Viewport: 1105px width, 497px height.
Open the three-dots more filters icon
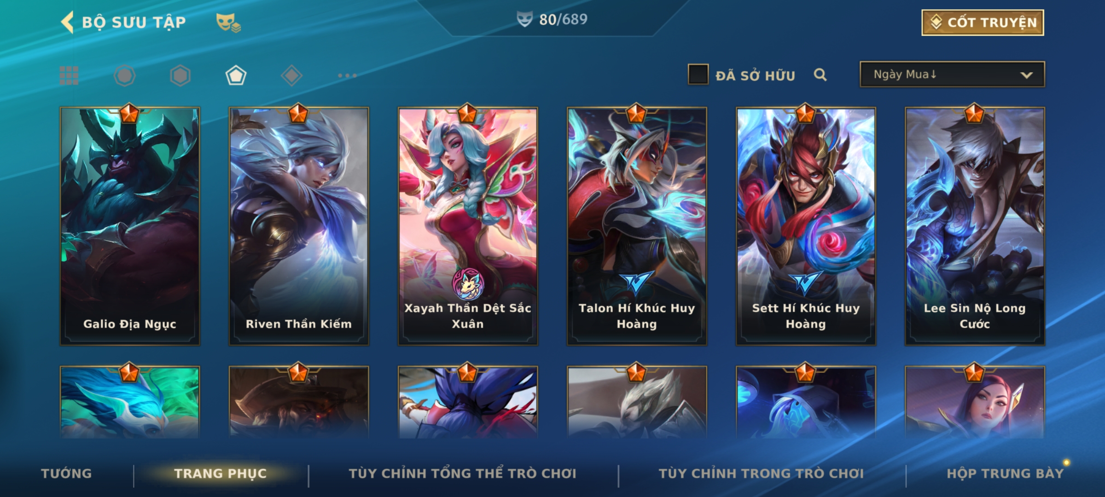pyautogui.click(x=347, y=75)
